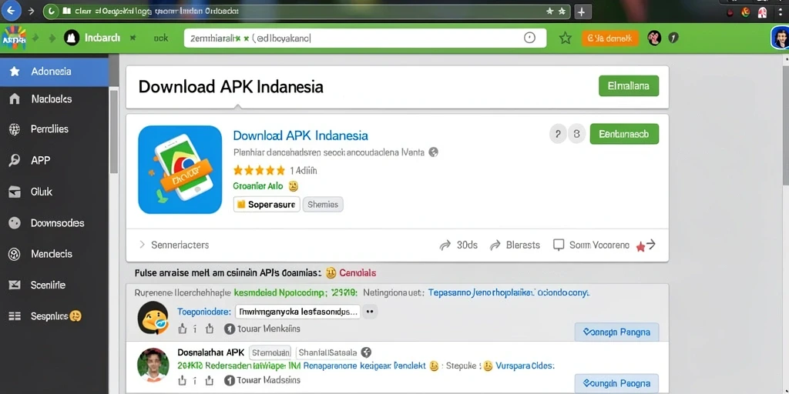Screen dimensions: 789x394
Task: Go back with the blue browser arrow
Action: tap(12, 10)
